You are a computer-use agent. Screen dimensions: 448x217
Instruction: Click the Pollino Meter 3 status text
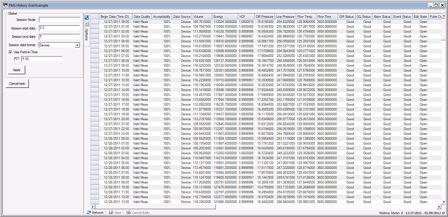391,213
